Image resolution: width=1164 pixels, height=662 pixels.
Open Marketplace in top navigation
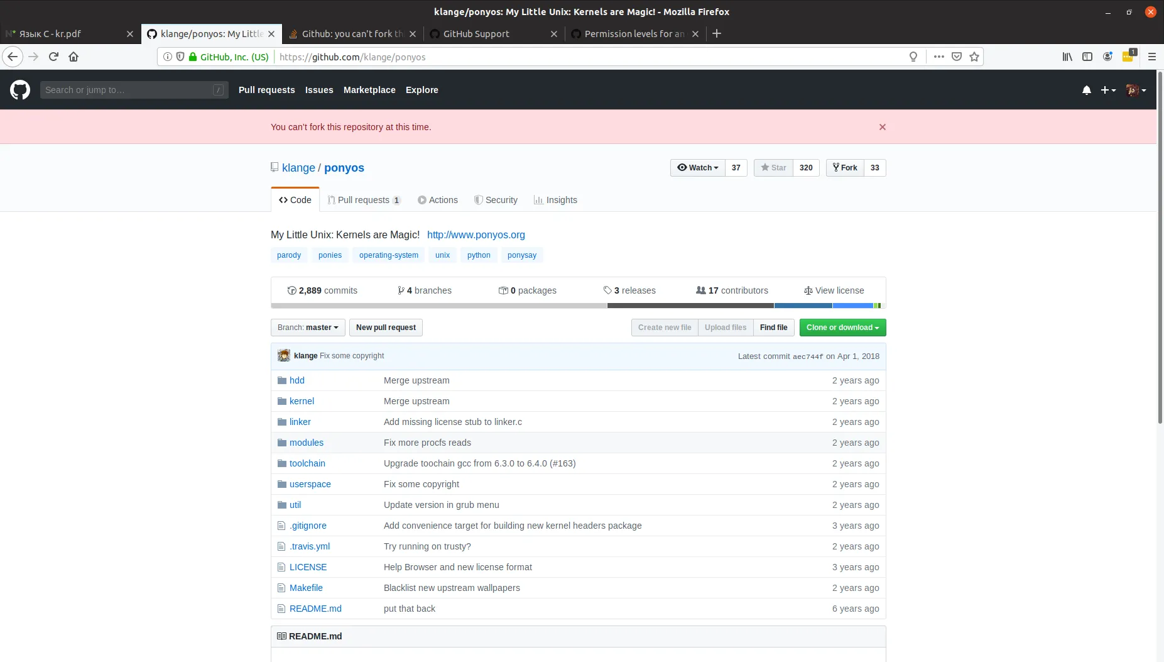369,90
